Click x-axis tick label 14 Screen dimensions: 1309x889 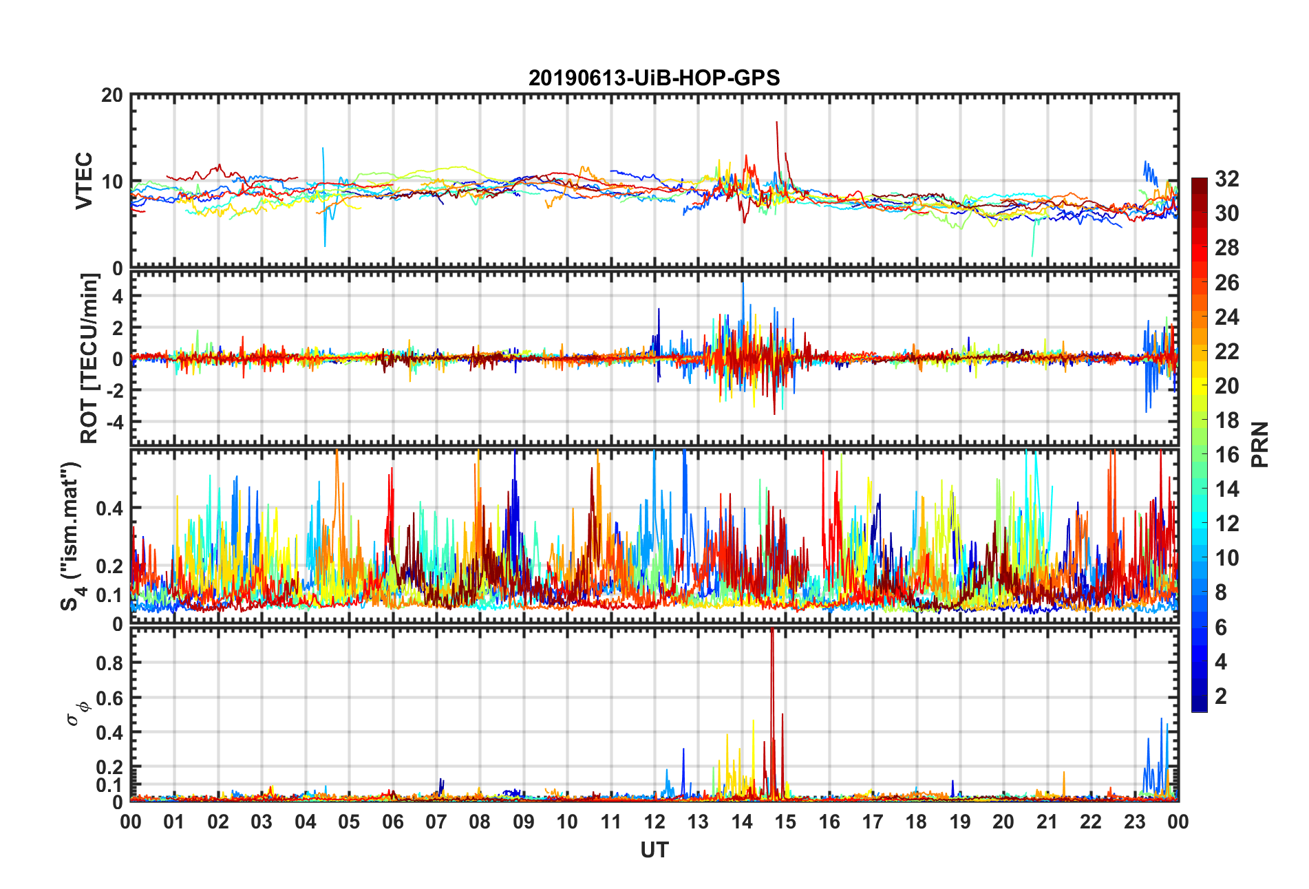click(x=741, y=822)
